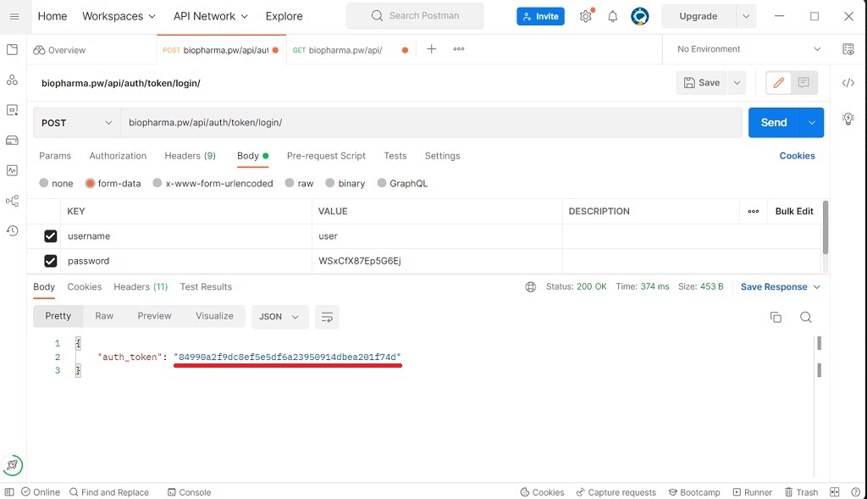The width and height of the screenshot is (867, 499).
Task: Open the comments mode icon
Action: [x=803, y=83]
